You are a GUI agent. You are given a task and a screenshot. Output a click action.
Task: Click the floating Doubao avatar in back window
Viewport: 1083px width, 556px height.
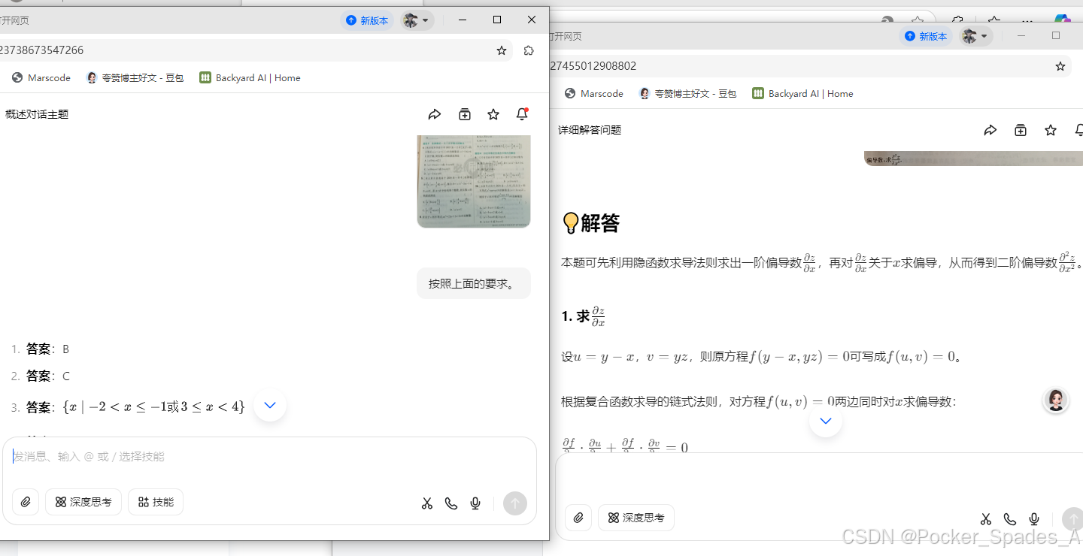(1056, 400)
